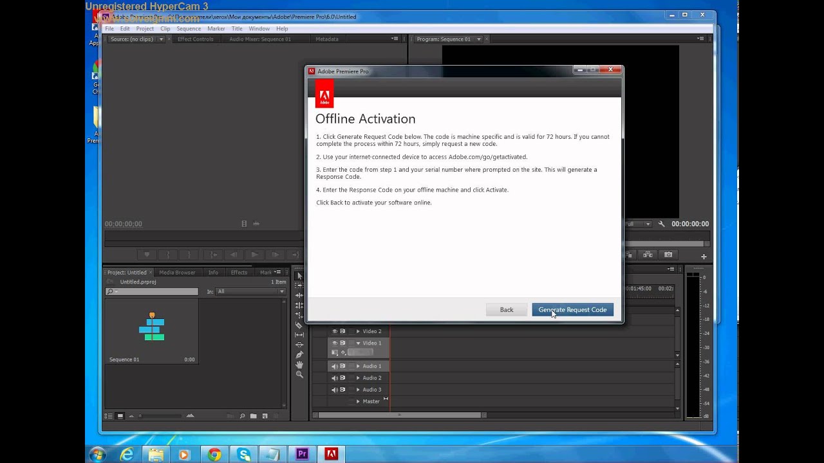Open the File menu

coord(109,29)
